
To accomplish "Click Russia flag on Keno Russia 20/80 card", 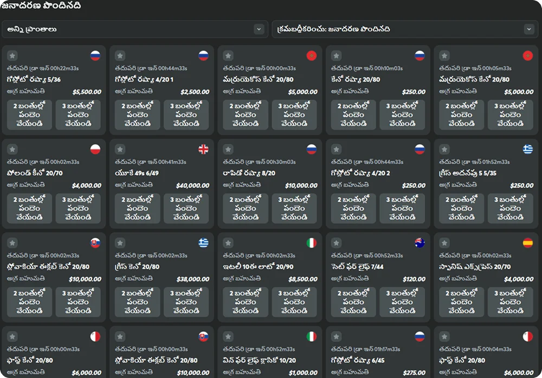I will pos(420,56).
